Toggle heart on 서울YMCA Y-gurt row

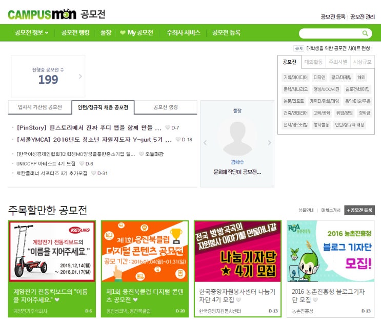point(178,139)
